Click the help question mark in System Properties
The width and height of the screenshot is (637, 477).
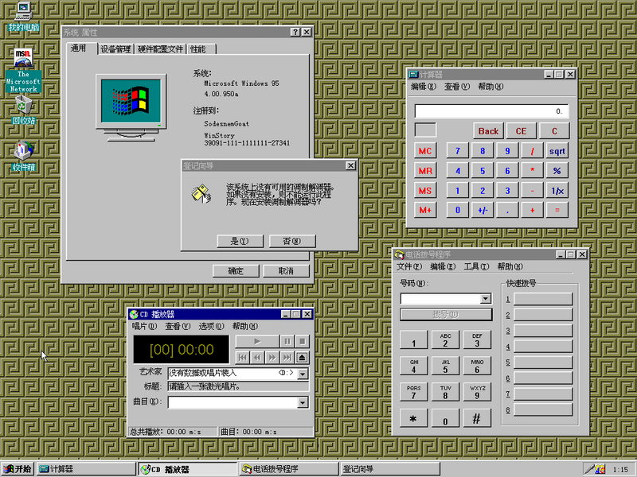(295, 32)
